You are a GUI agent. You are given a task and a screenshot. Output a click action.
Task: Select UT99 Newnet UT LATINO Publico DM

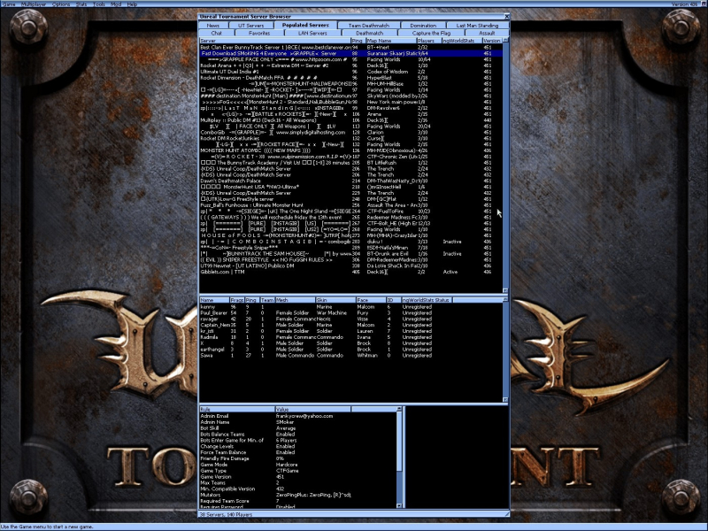pyautogui.click(x=350, y=266)
